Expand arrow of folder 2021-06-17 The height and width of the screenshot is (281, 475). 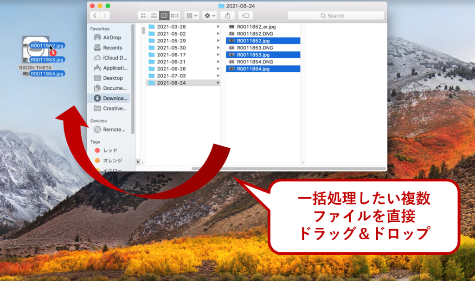click(x=218, y=55)
